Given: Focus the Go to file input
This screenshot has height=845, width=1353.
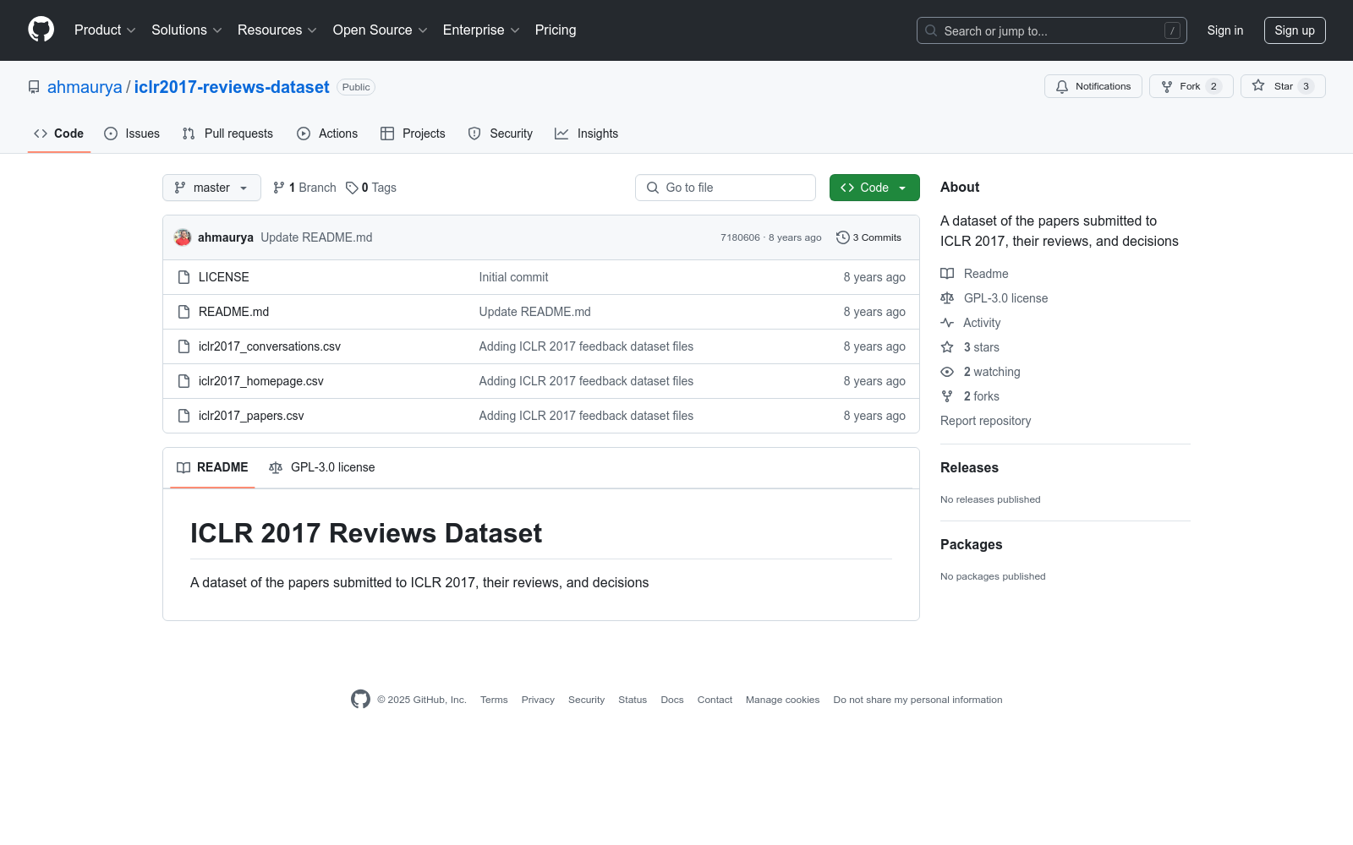Looking at the screenshot, I should [726, 188].
